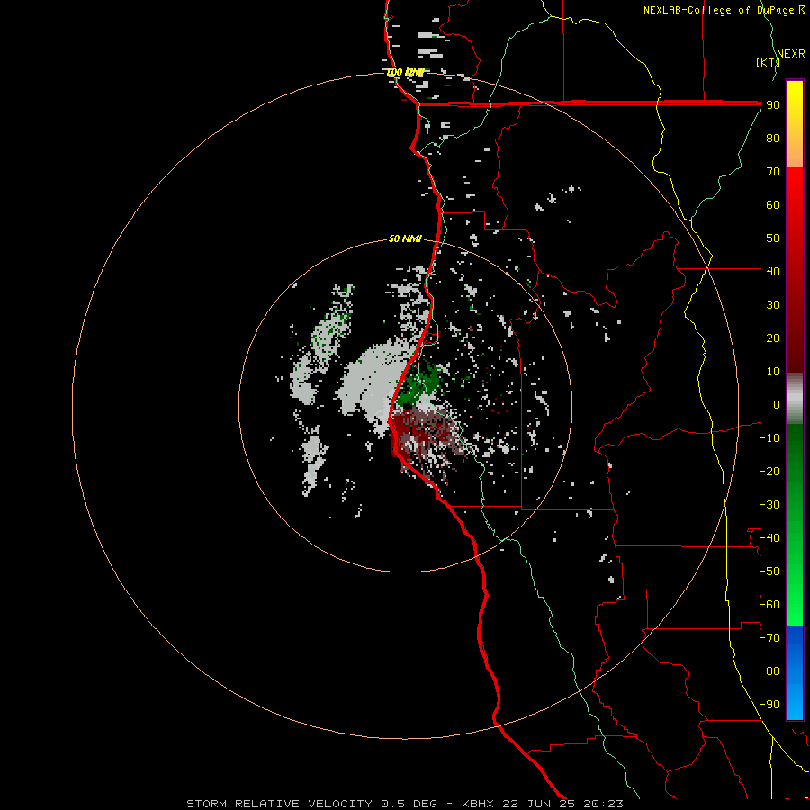The height and width of the screenshot is (810, 810).
Task: Click the -70 scale label
Action: tap(769, 638)
